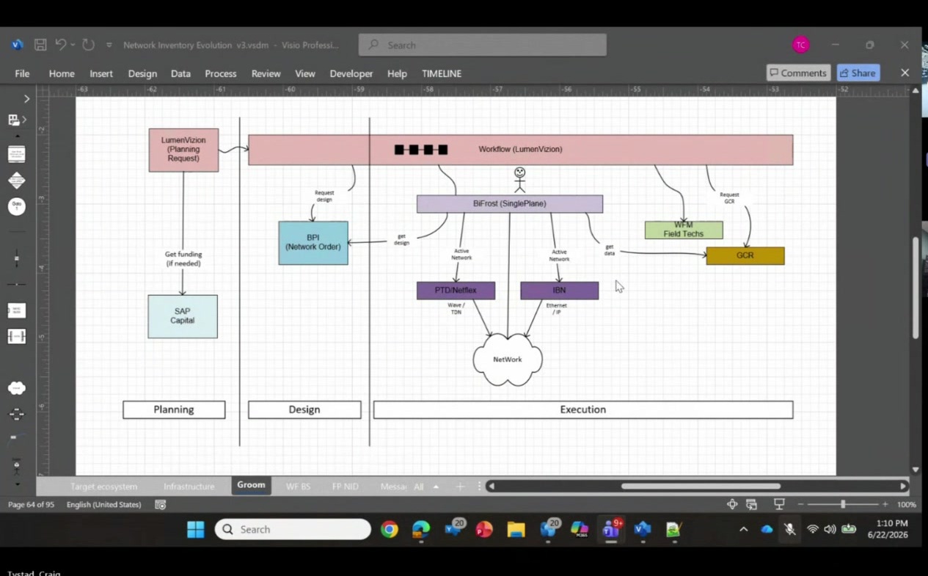The width and height of the screenshot is (928, 576).
Task: Click the vertical scrollbar thumb
Action: click(x=916, y=288)
